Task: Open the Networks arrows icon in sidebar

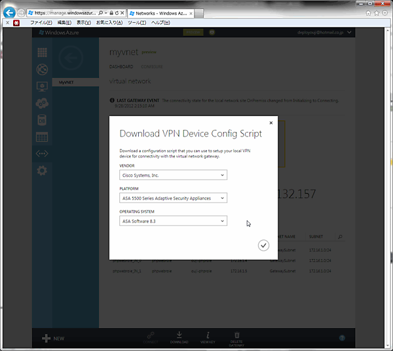Action: 42,154
